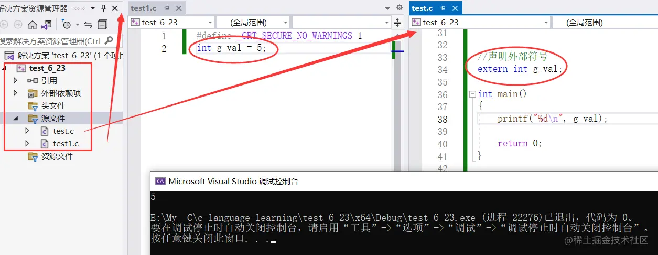
Task: Select the 外部依赖项 node
Action: pos(61,93)
